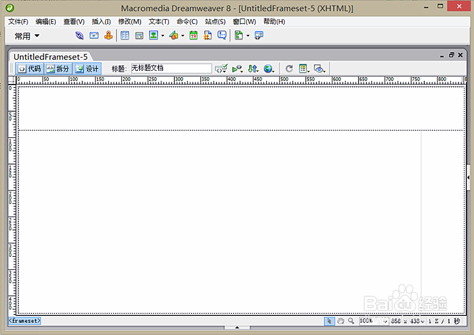The image size is (474, 335).
Task: Choose the Hand tool in status bar
Action: pyautogui.click(x=340, y=321)
